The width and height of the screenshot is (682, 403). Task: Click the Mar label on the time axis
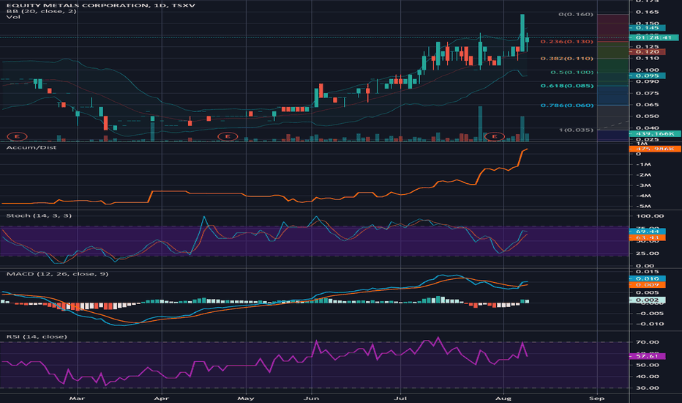77,398
